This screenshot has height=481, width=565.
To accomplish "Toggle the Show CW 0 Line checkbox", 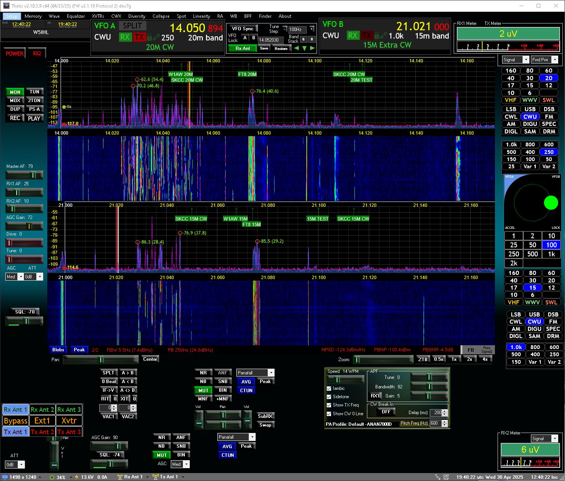I will tap(329, 414).
